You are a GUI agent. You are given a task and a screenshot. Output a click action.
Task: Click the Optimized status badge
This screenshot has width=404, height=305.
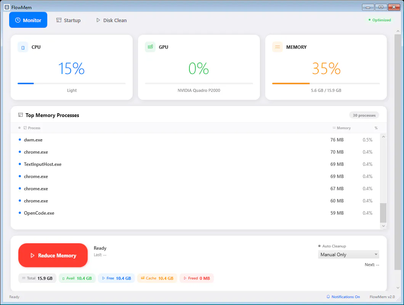tap(380, 20)
